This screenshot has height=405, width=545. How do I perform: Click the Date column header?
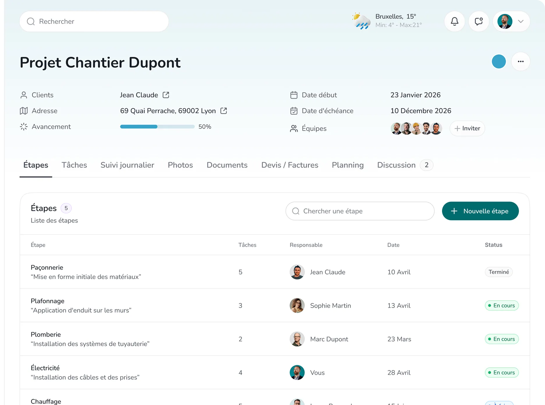[x=393, y=245]
